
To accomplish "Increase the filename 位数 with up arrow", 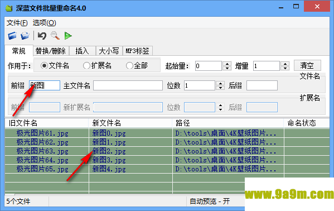I will click(x=220, y=83).
